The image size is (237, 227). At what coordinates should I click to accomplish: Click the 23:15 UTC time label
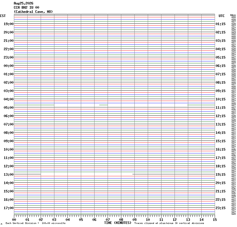click(221, 208)
